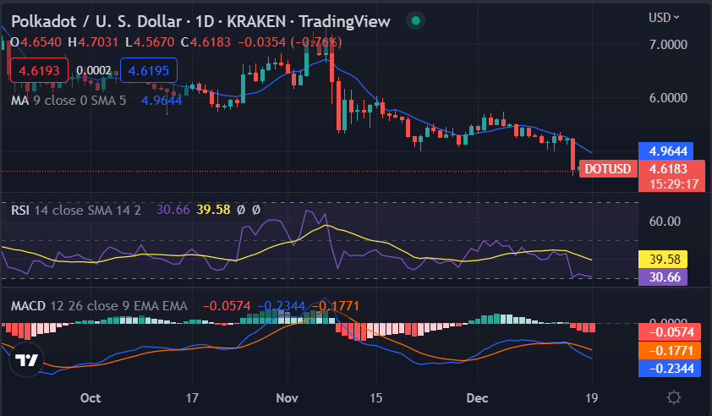This screenshot has height=416, width=712.
Task: Click the MA value 4.9644 in legend
Action: click(x=162, y=100)
